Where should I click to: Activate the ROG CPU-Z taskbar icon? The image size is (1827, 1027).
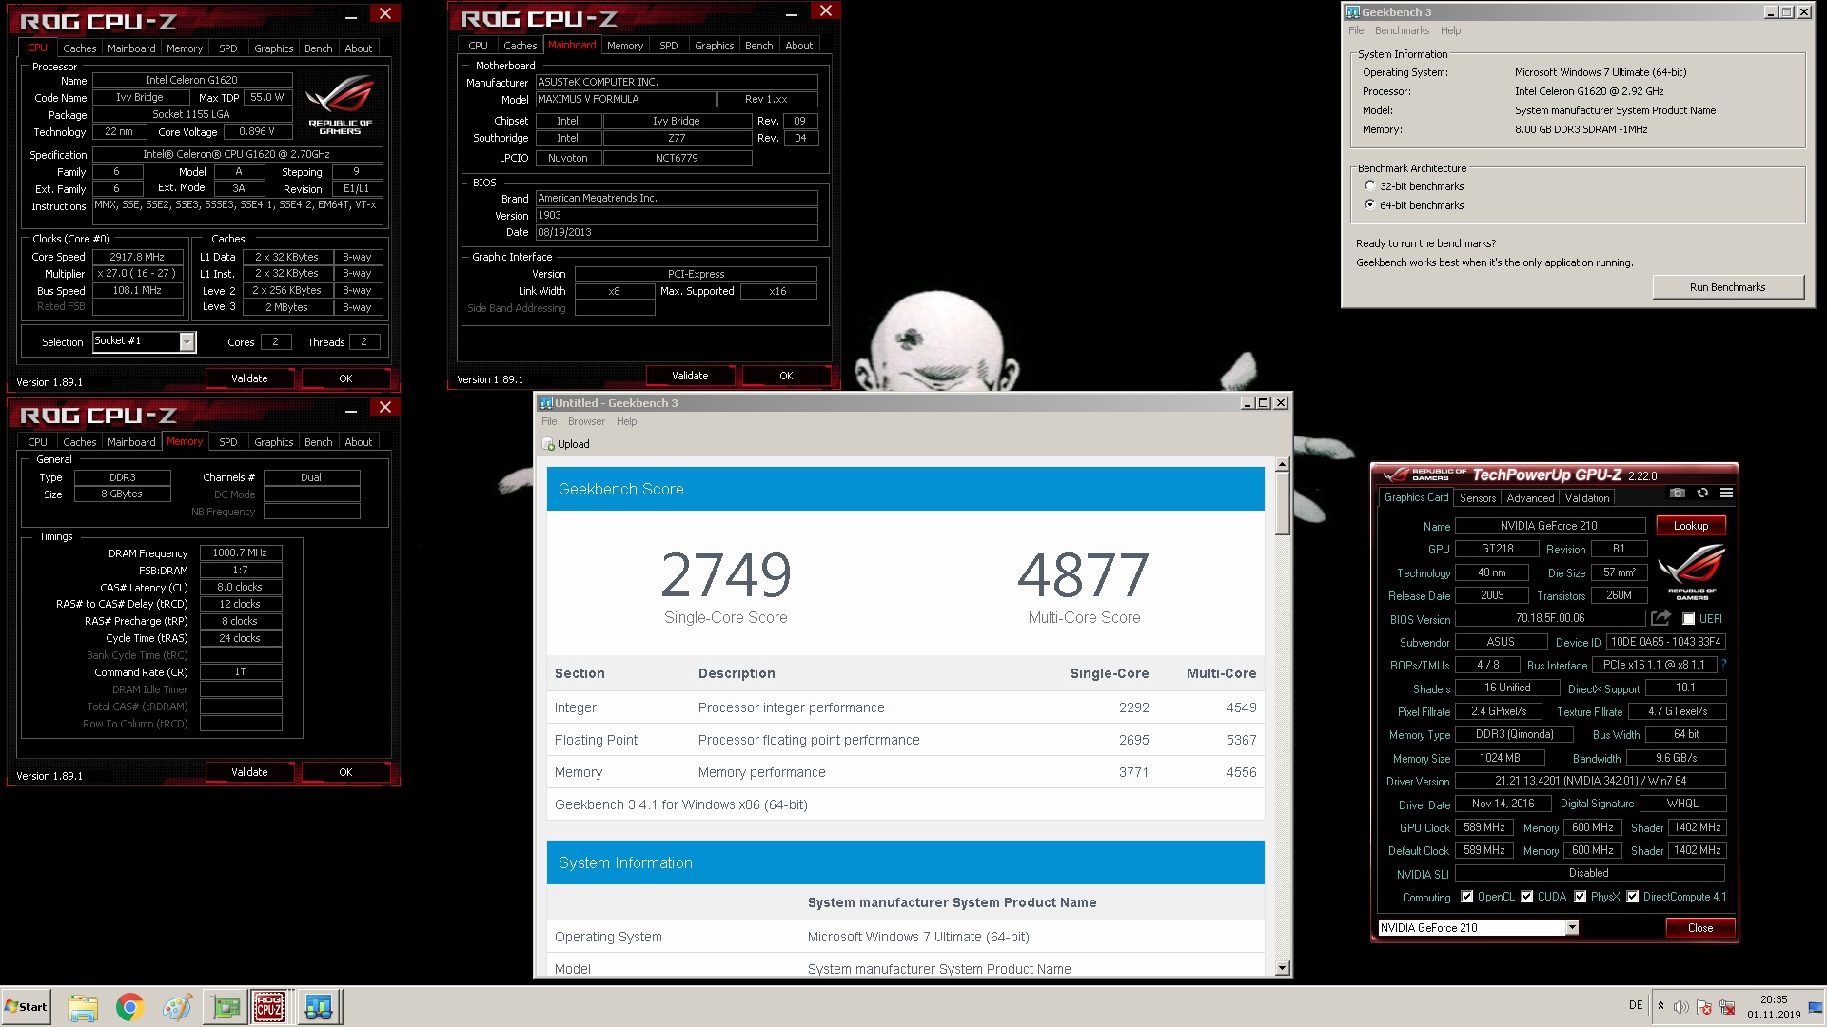coord(269,1007)
